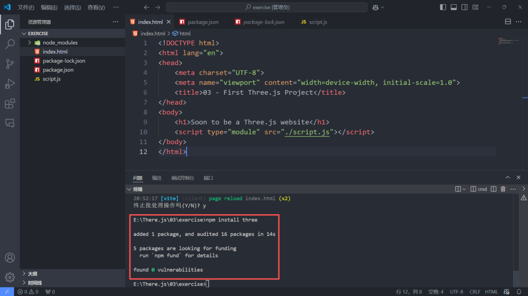528x296 pixels.
Task: Open the Extensions view
Action: pyautogui.click(x=10, y=104)
